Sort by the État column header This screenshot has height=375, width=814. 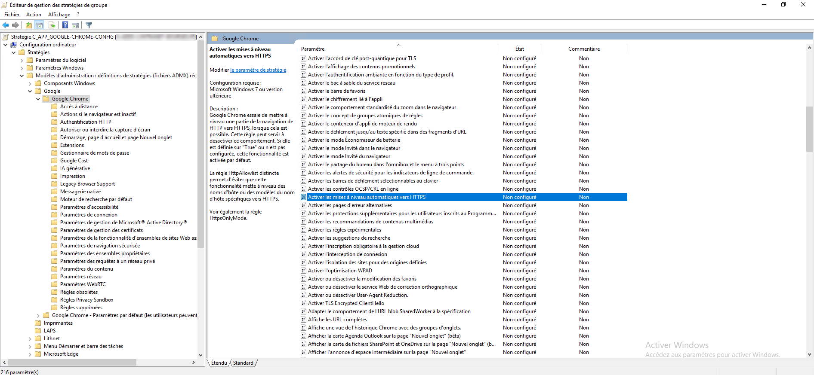(x=519, y=49)
